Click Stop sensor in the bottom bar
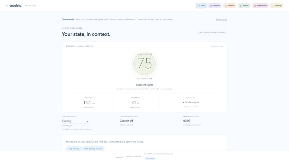This screenshot has width=289, height=162. click(x=150, y=158)
